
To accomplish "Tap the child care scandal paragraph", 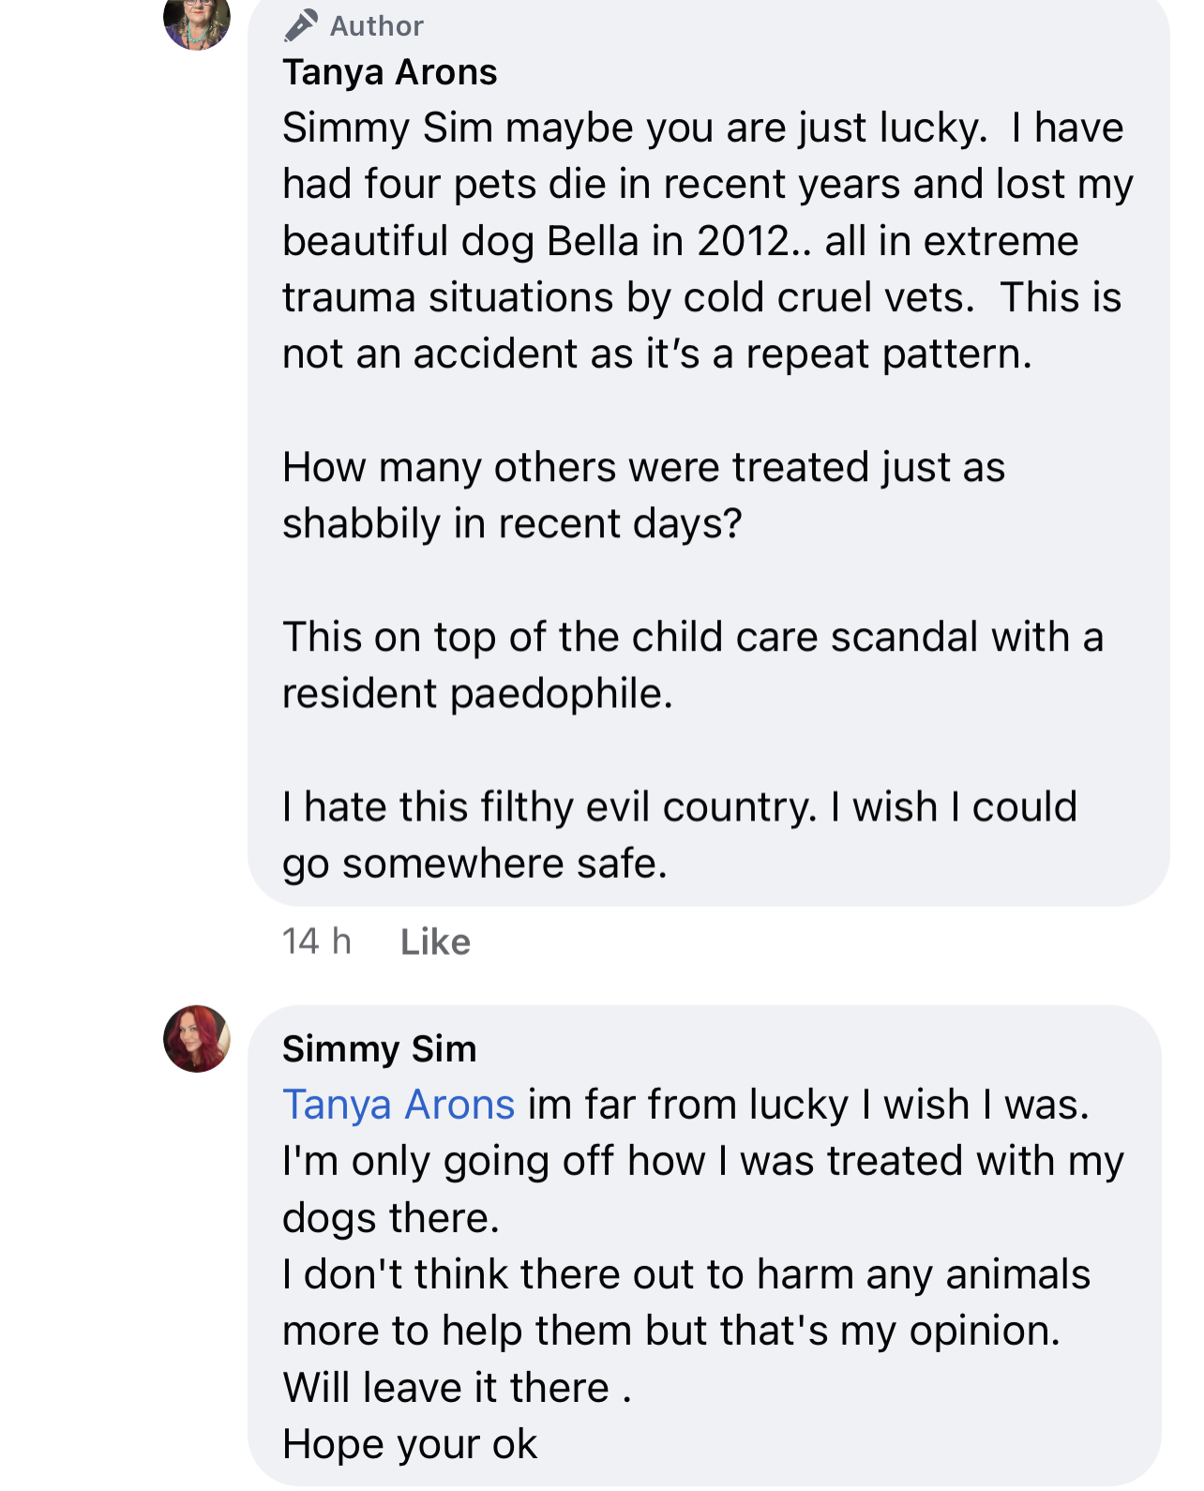I will coord(693,665).
